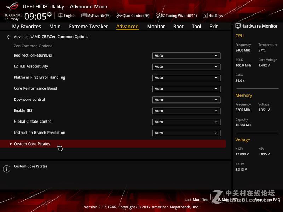The image size is (283, 212).
Task: Click memory frequency value 3200 MHz
Action: [x=243, y=110]
